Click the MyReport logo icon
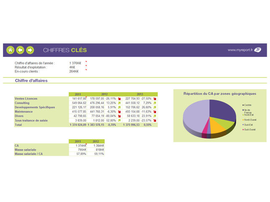This screenshot has height=202, width=270. pos(258,50)
